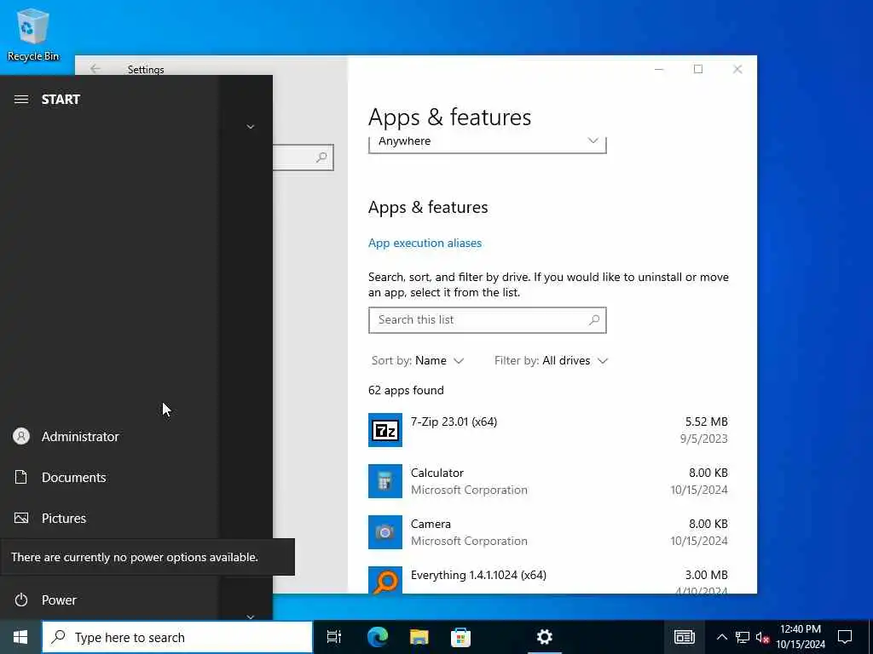The width and height of the screenshot is (873, 654).
Task: Click the Calculator app name
Action: point(437,473)
